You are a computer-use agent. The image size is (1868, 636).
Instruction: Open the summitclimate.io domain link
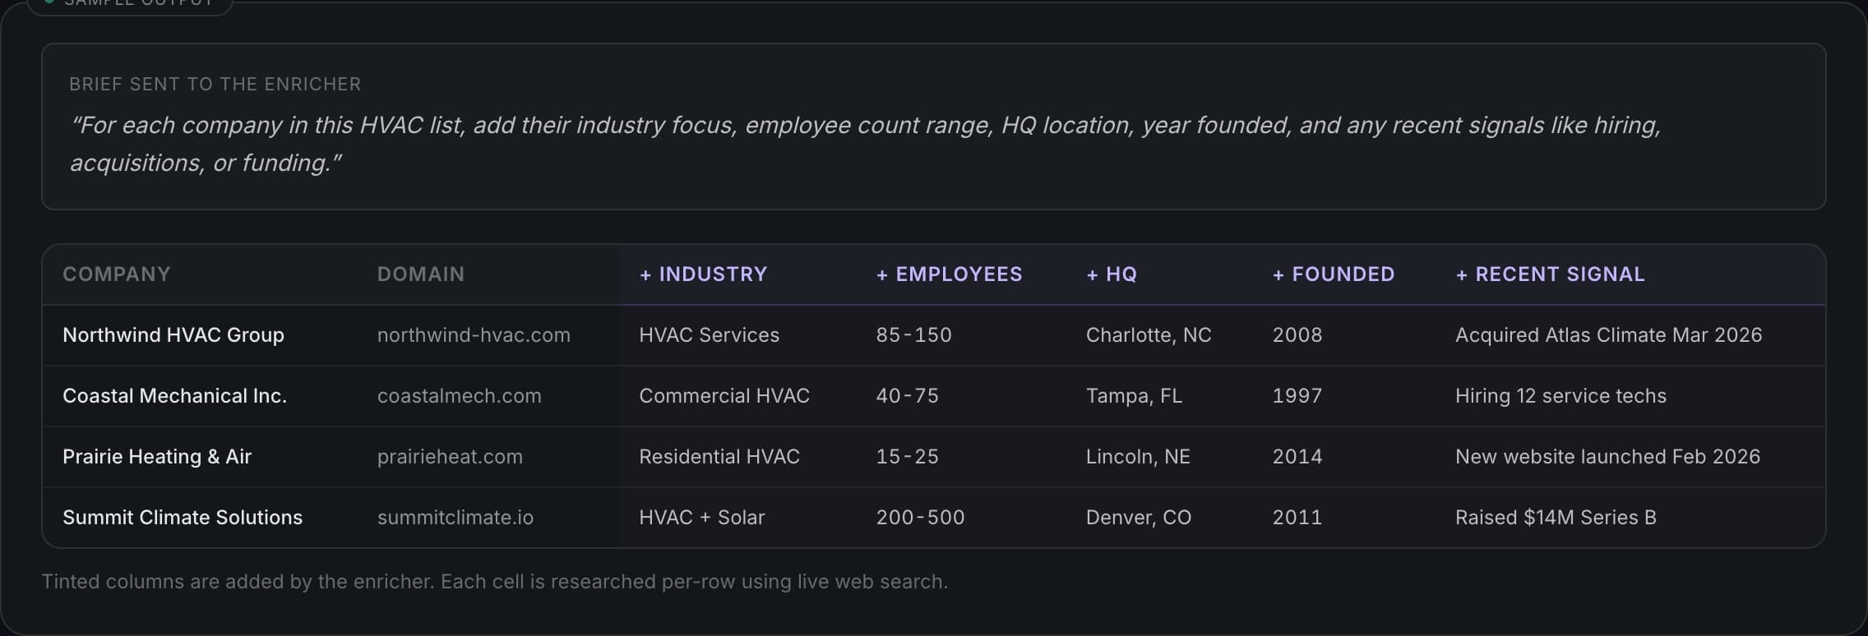pyautogui.click(x=455, y=518)
